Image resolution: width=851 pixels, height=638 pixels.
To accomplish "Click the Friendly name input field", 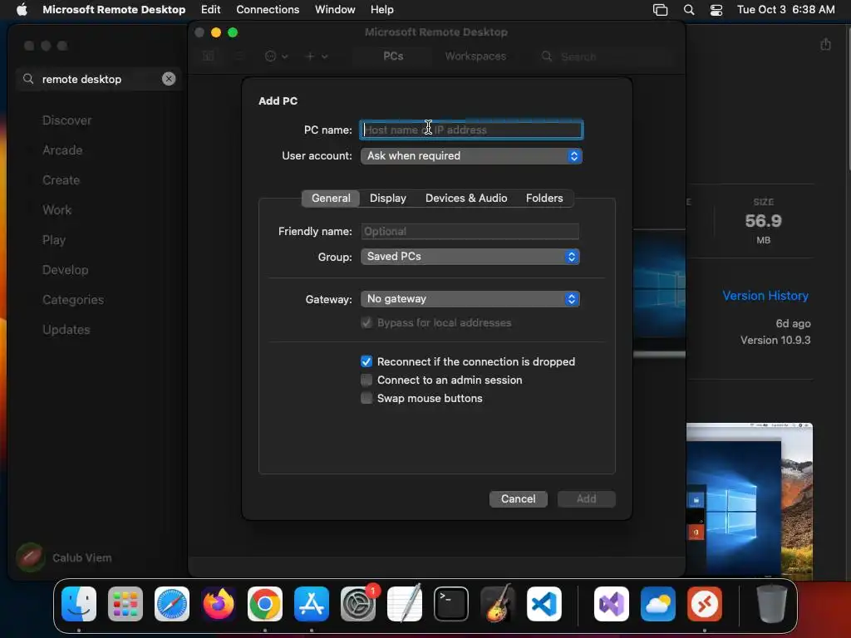I will (470, 231).
